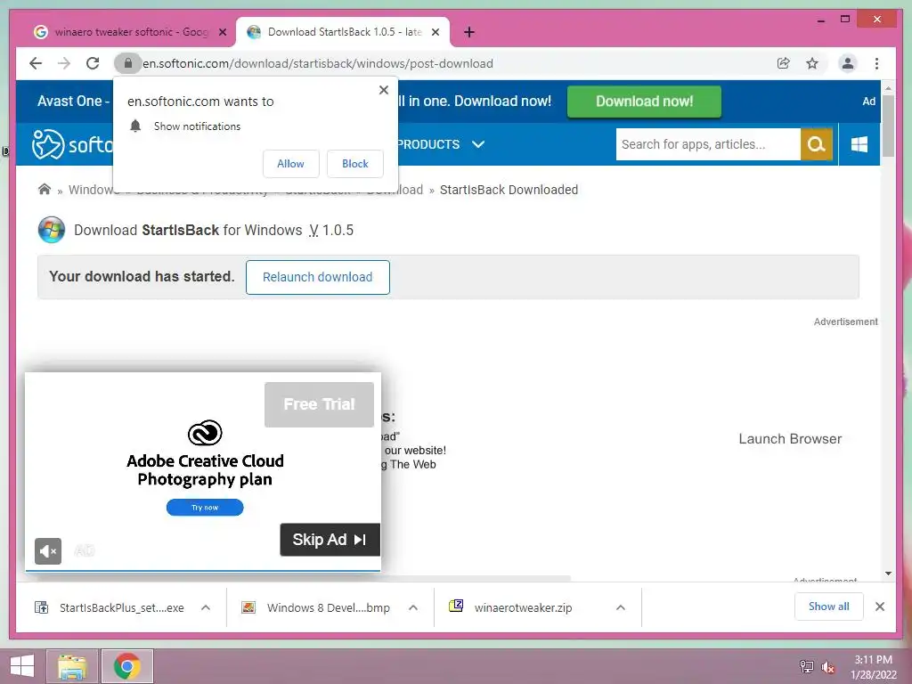Open a new tab with the plus button
The image size is (912, 684).
[x=469, y=32]
